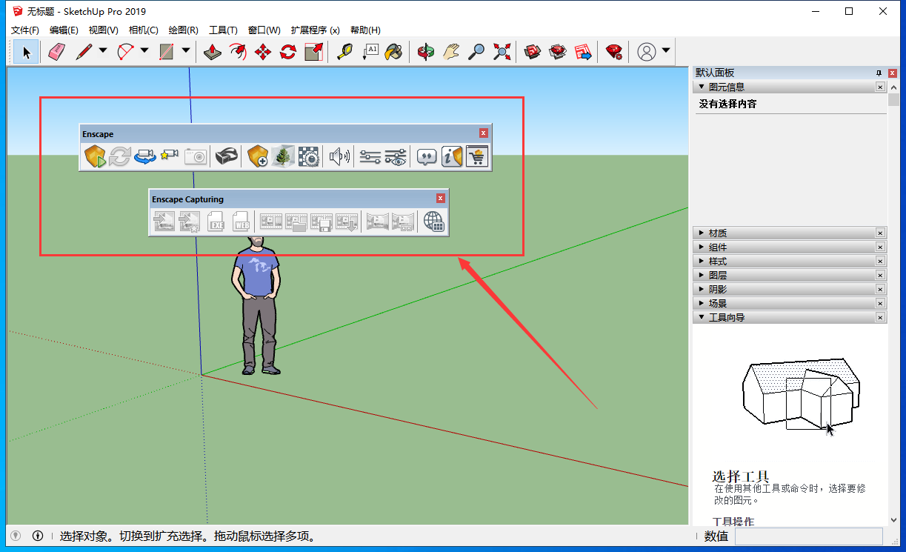Take a screenshot with Enscape camera icon

(195, 156)
